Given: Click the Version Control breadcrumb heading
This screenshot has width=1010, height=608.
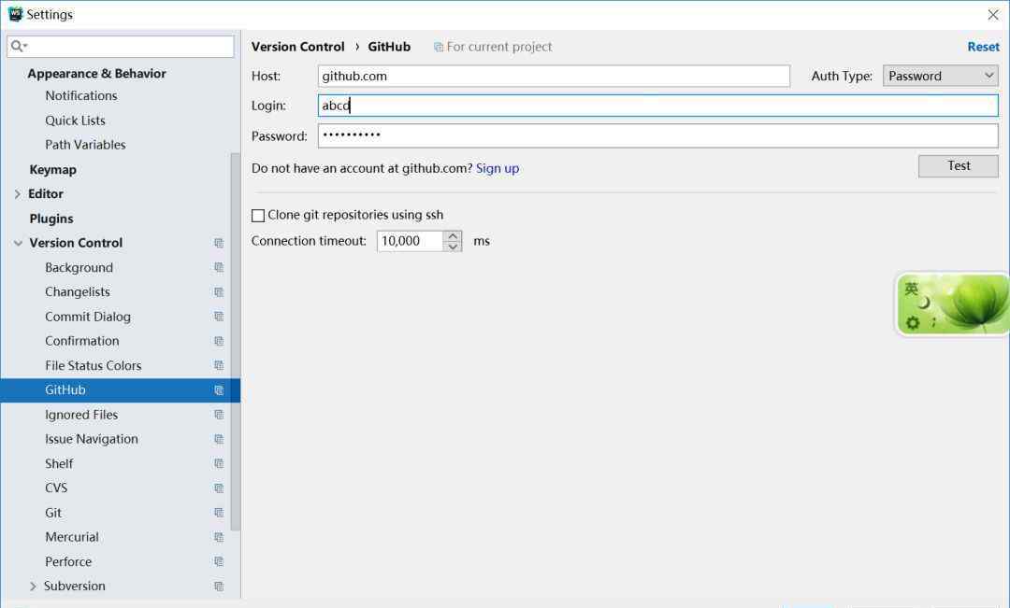Looking at the screenshot, I should click(x=297, y=47).
